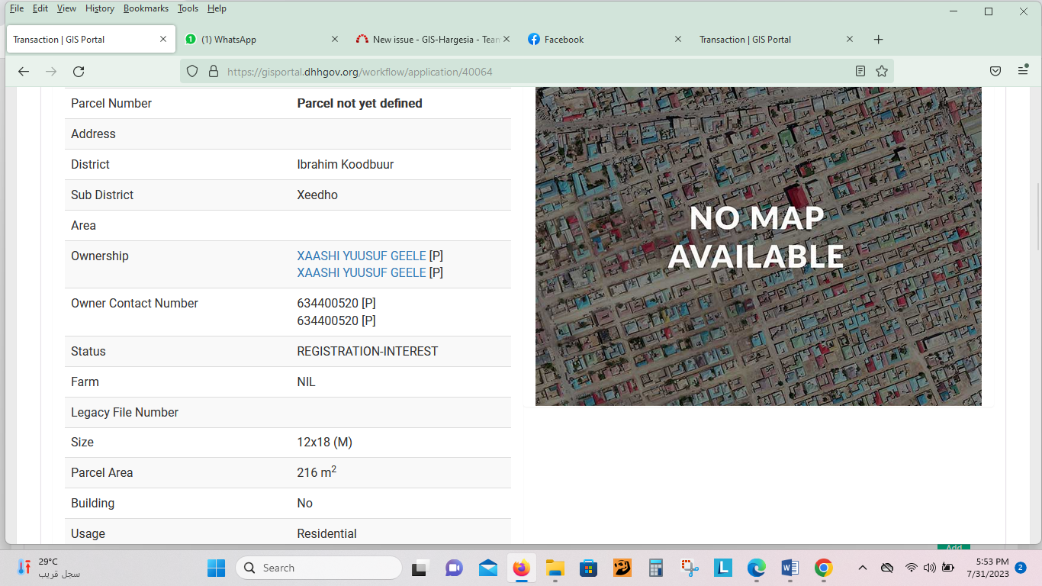Switch to the Facebook tab
This screenshot has width=1042, height=586.
tap(604, 40)
